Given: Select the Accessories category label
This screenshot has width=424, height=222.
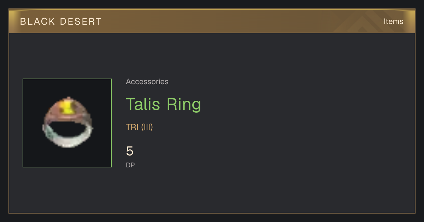Looking at the screenshot, I should pos(147,82).
